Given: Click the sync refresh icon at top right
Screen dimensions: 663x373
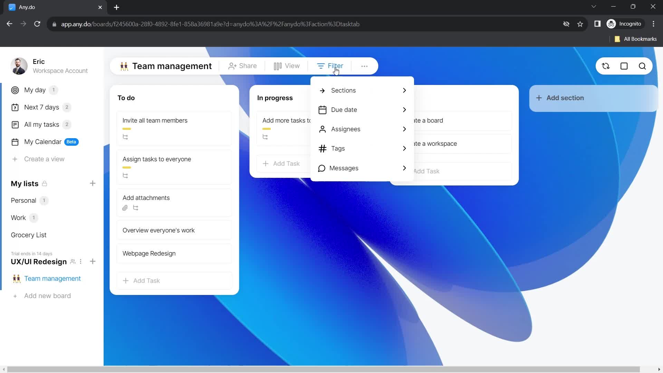Looking at the screenshot, I should point(606,66).
